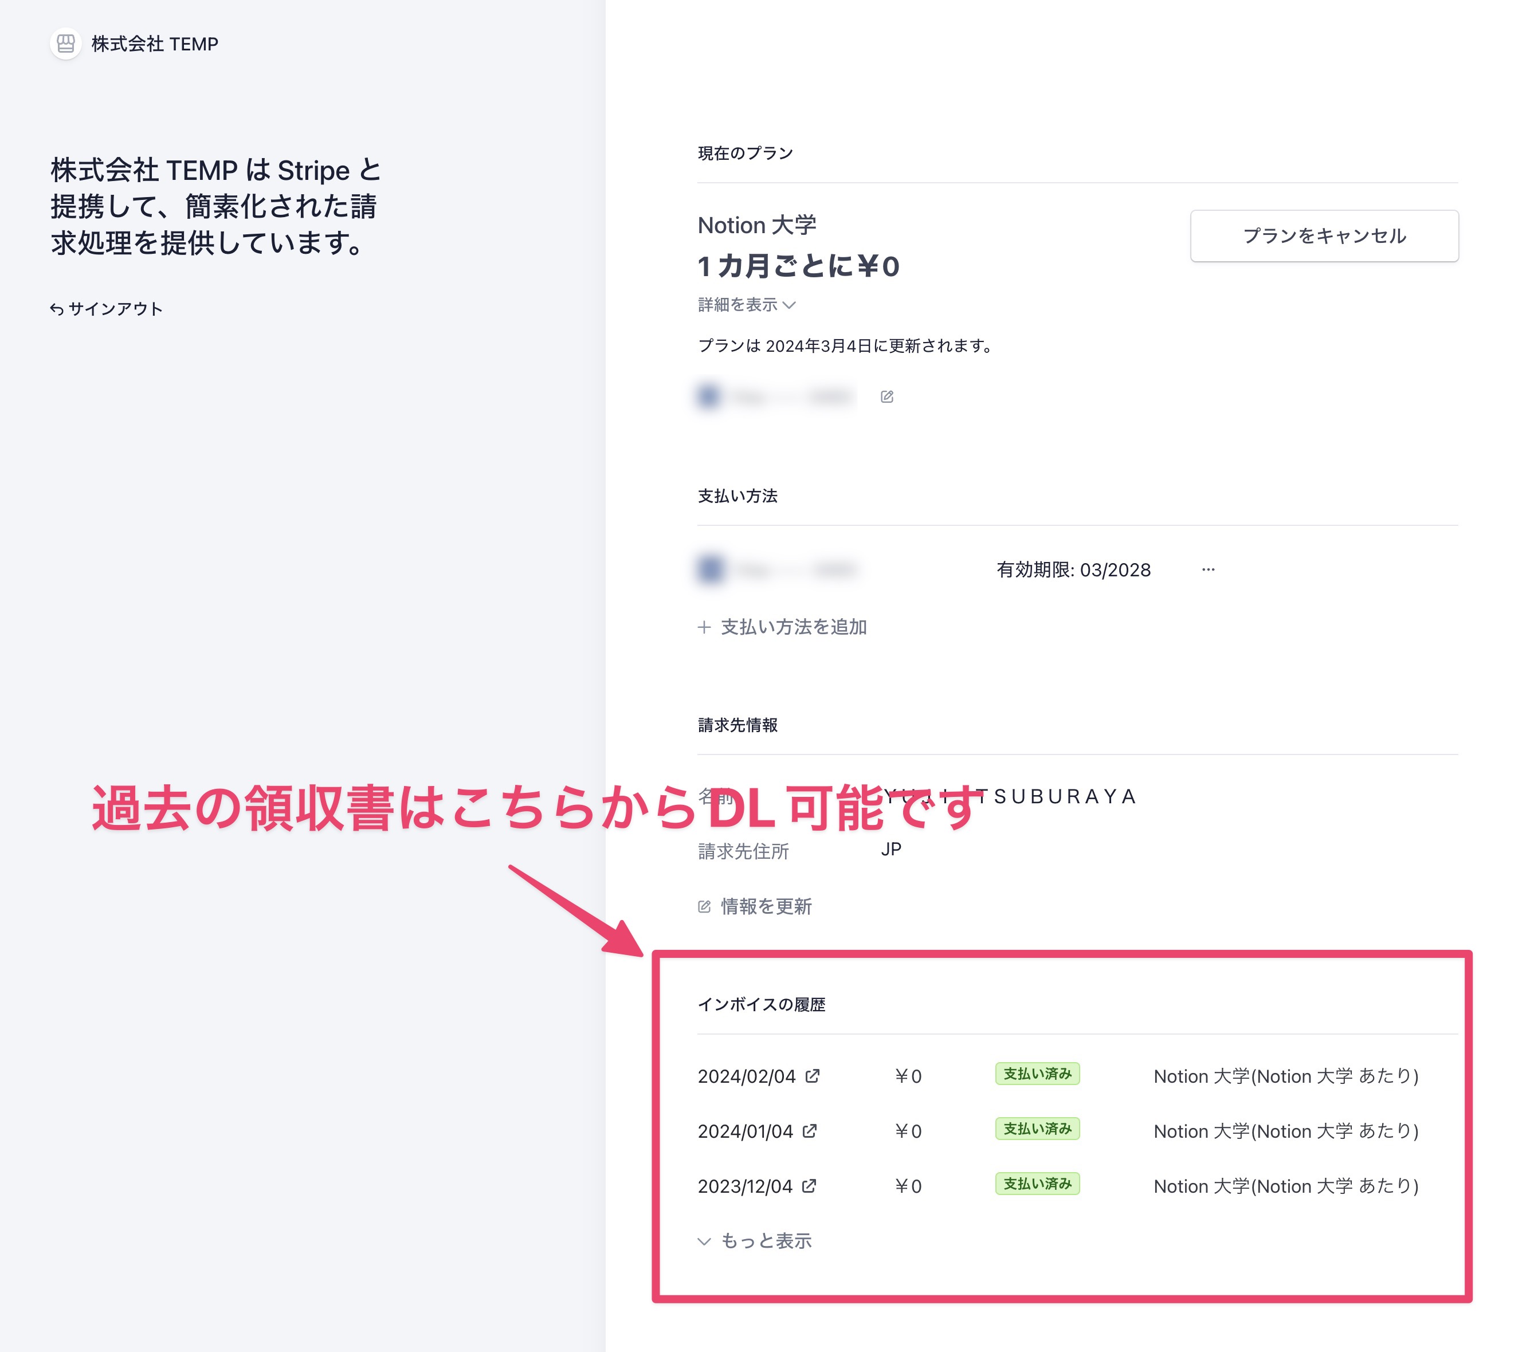Click the 支払い済み badge on the 2024/01/04 row
Screen dimensions: 1530x1352
click(x=1037, y=1128)
